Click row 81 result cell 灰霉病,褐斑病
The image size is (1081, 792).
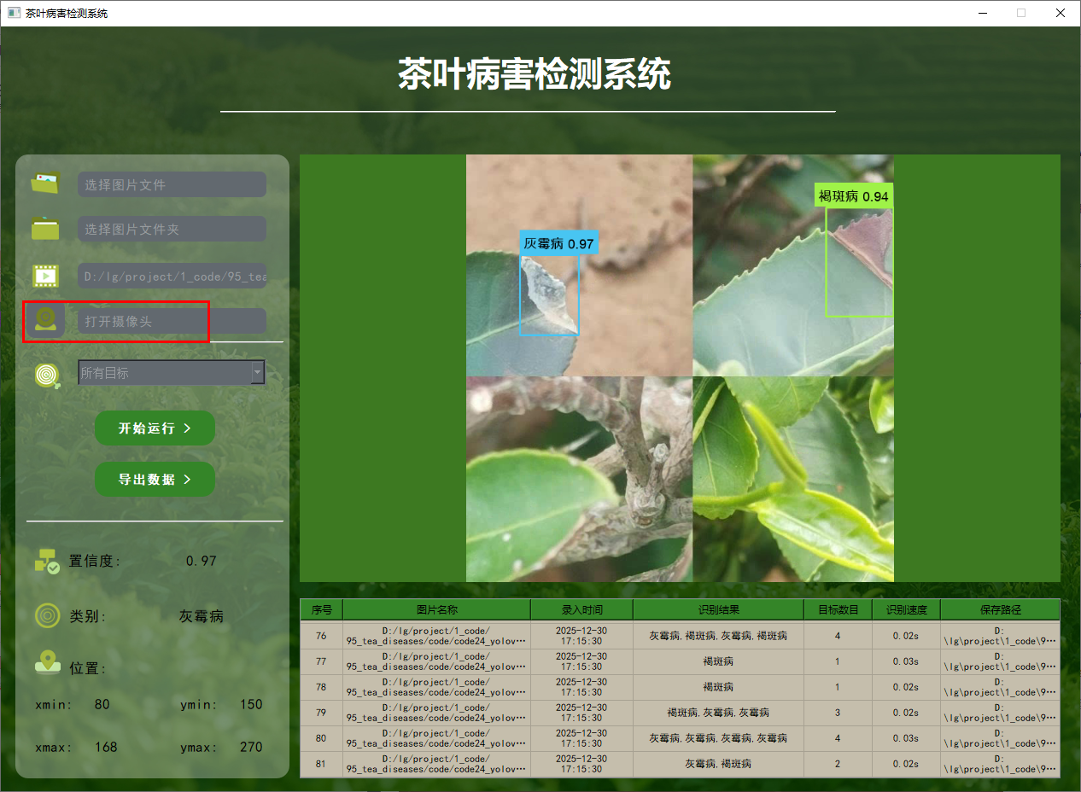(x=718, y=764)
